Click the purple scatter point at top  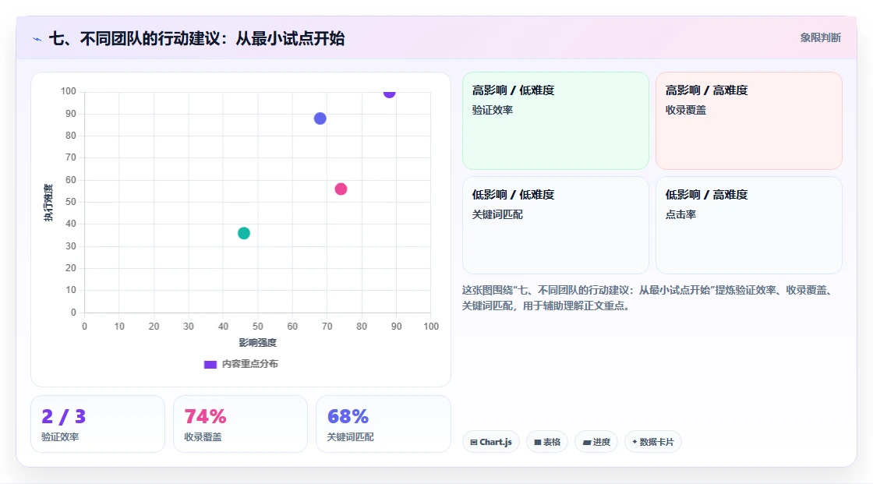pyautogui.click(x=389, y=93)
